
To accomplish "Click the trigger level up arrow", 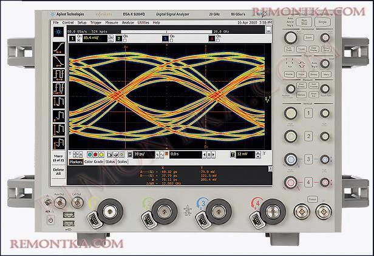I will (258, 153).
